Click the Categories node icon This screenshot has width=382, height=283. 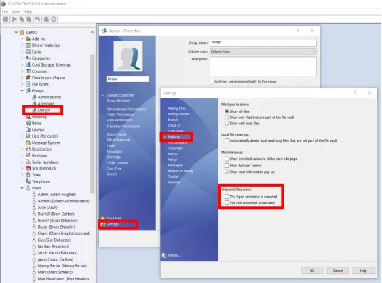[x=28, y=58]
